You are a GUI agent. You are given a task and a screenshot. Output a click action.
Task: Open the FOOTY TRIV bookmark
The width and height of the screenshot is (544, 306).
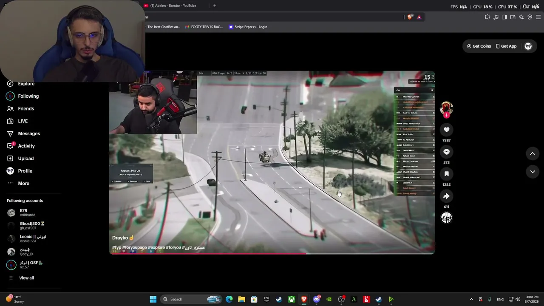(x=204, y=27)
